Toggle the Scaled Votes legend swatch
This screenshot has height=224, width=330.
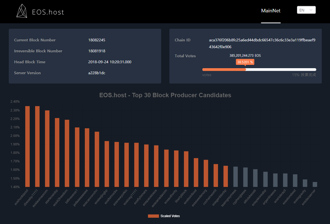(x=153, y=216)
